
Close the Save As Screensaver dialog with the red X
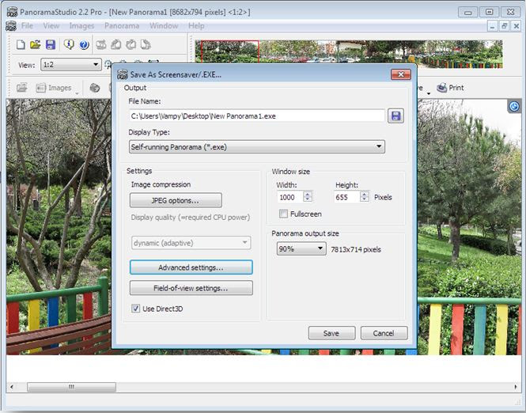pos(401,74)
